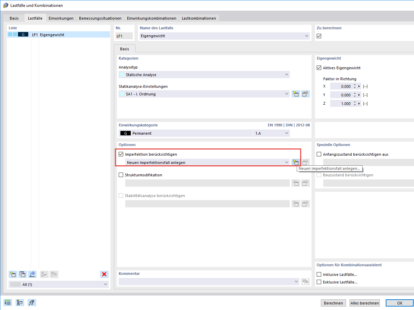Select the inner Basis subtab
Screen dimensions: 414x310
pyautogui.click(x=125, y=49)
